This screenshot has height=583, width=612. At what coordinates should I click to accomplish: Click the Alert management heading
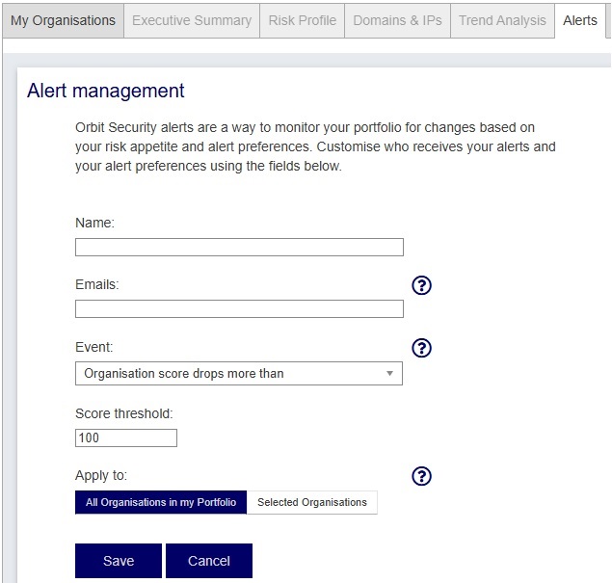106,91
